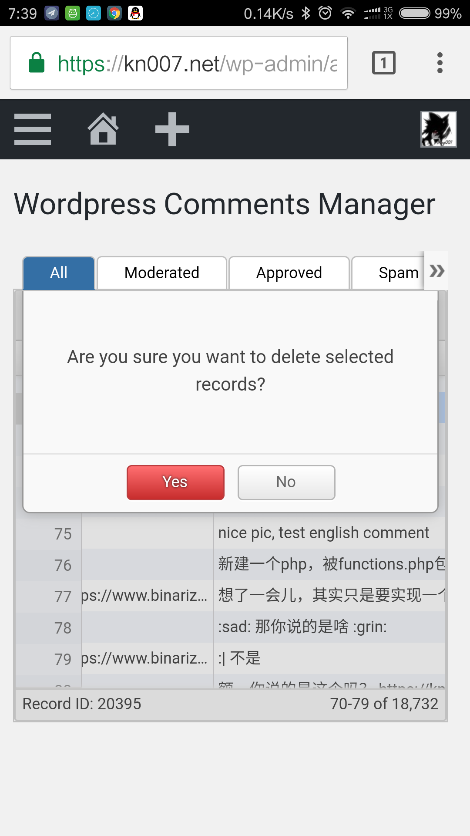Switch to the Approved tab
Viewport: 470px width, 836px height.
289,273
